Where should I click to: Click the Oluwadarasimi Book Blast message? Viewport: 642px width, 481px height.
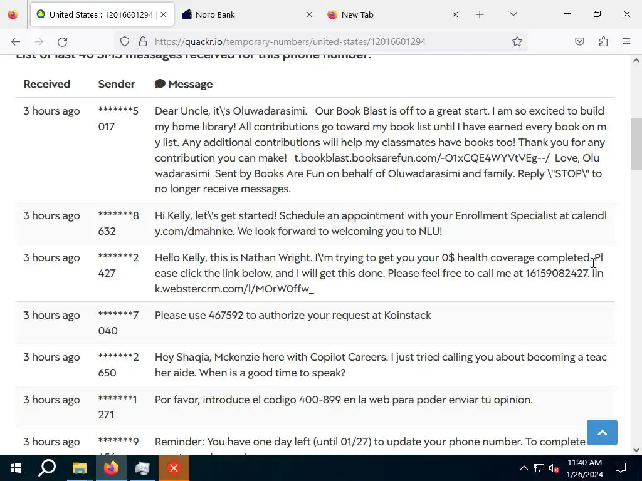click(381, 150)
